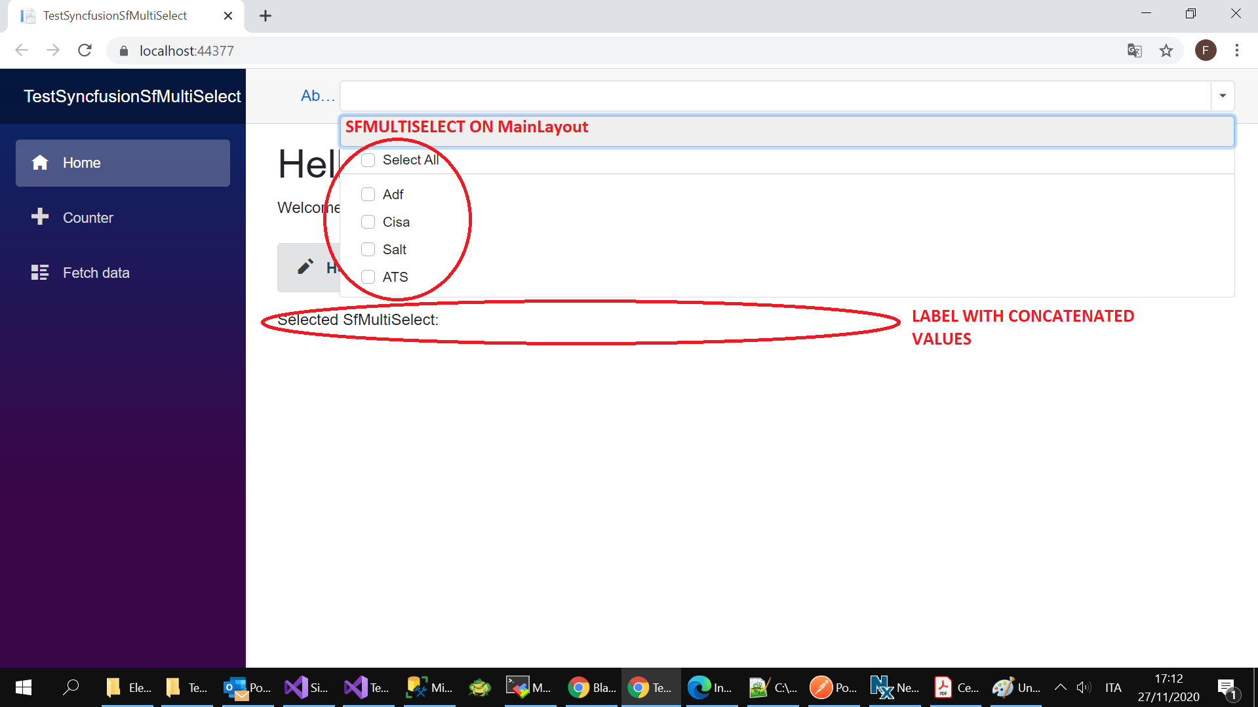Navigate to the Counter page
Viewport: 1258px width, 707px height.
pos(87,217)
